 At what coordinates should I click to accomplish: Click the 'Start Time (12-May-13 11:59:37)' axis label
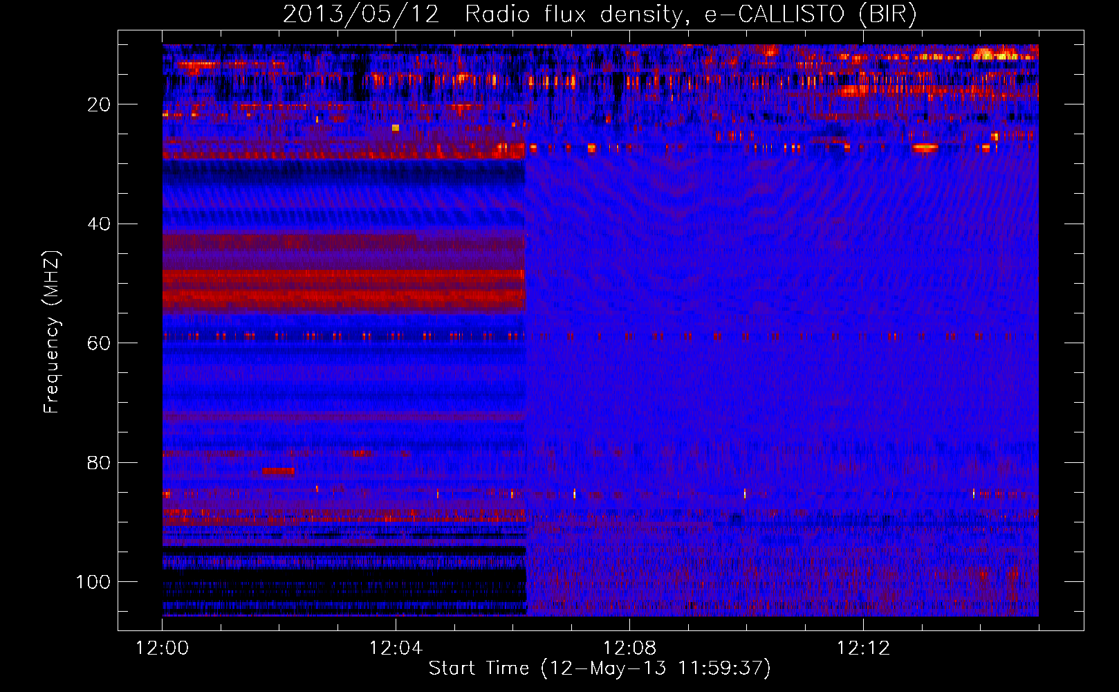(600, 668)
